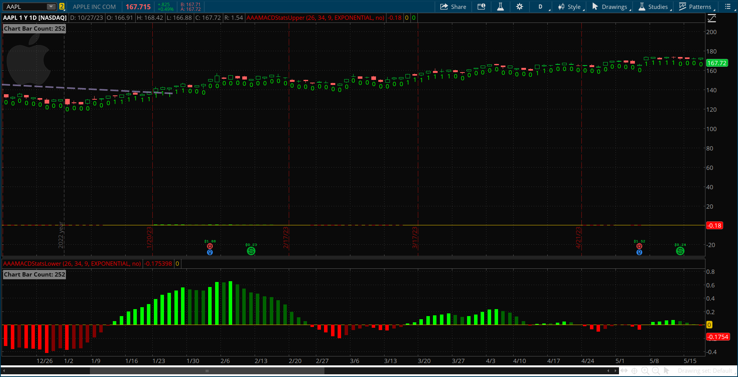Click the $0.23 dividend icon
Screen dimensions: 738x377
pyautogui.click(x=251, y=251)
